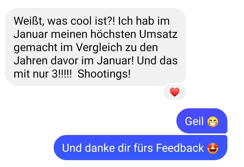Open the reaction pill under the gray message
The image size is (244, 167).
[x=175, y=92]
